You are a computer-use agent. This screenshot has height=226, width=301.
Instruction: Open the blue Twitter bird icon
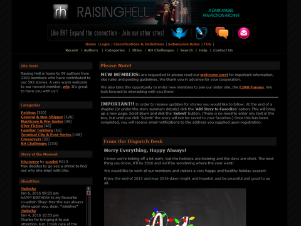(x=179, y=33)
